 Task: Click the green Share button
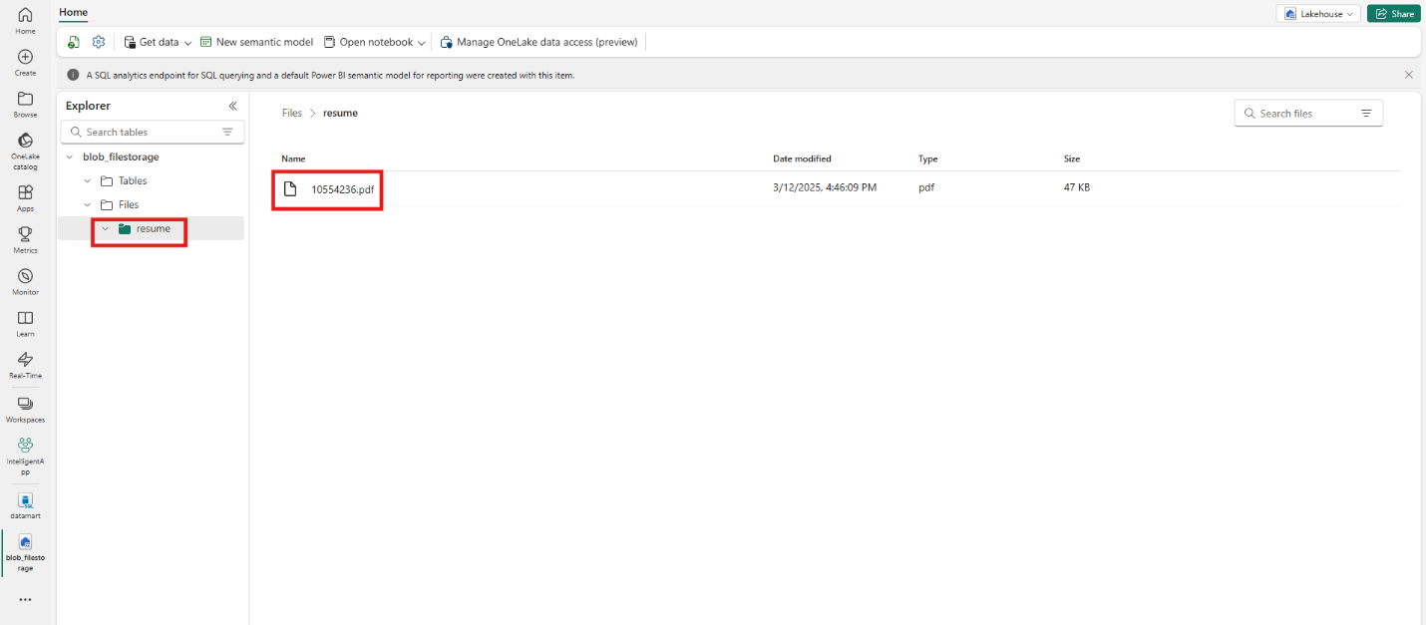(1393, 13)
